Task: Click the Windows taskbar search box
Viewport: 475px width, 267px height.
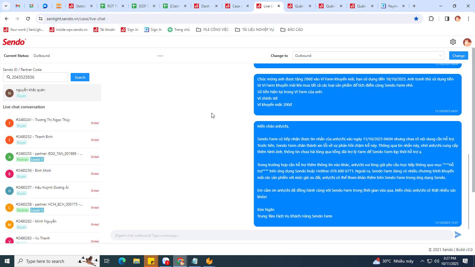Action: click(57, 261)
